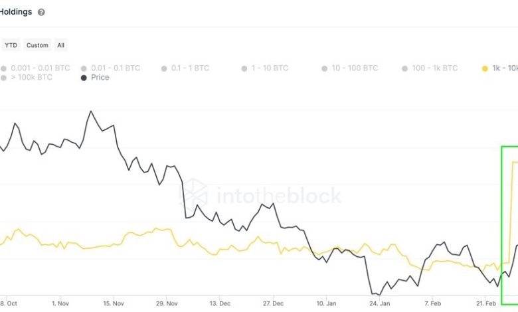518x312 pixels.
Task: Click the 27. Dec date label
Action: [273, 303]
